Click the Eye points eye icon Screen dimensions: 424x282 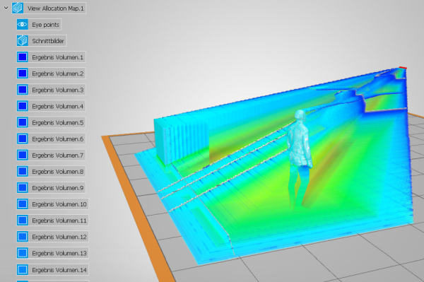click(22, 25)
